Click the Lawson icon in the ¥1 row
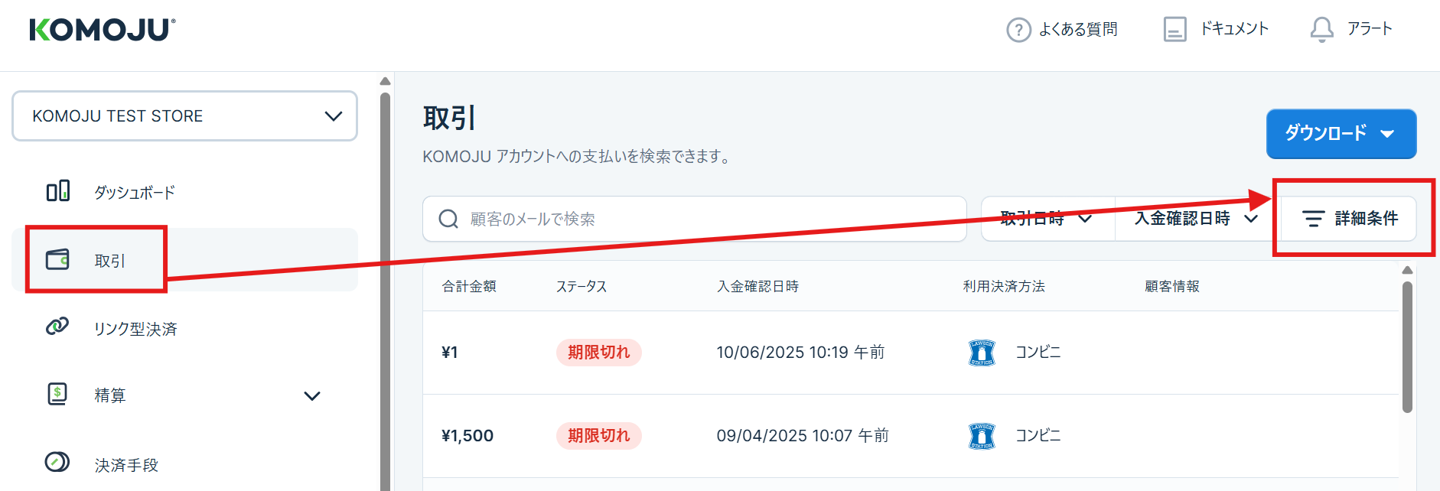This screenshot has height=491, width=1440. point(982,353)
